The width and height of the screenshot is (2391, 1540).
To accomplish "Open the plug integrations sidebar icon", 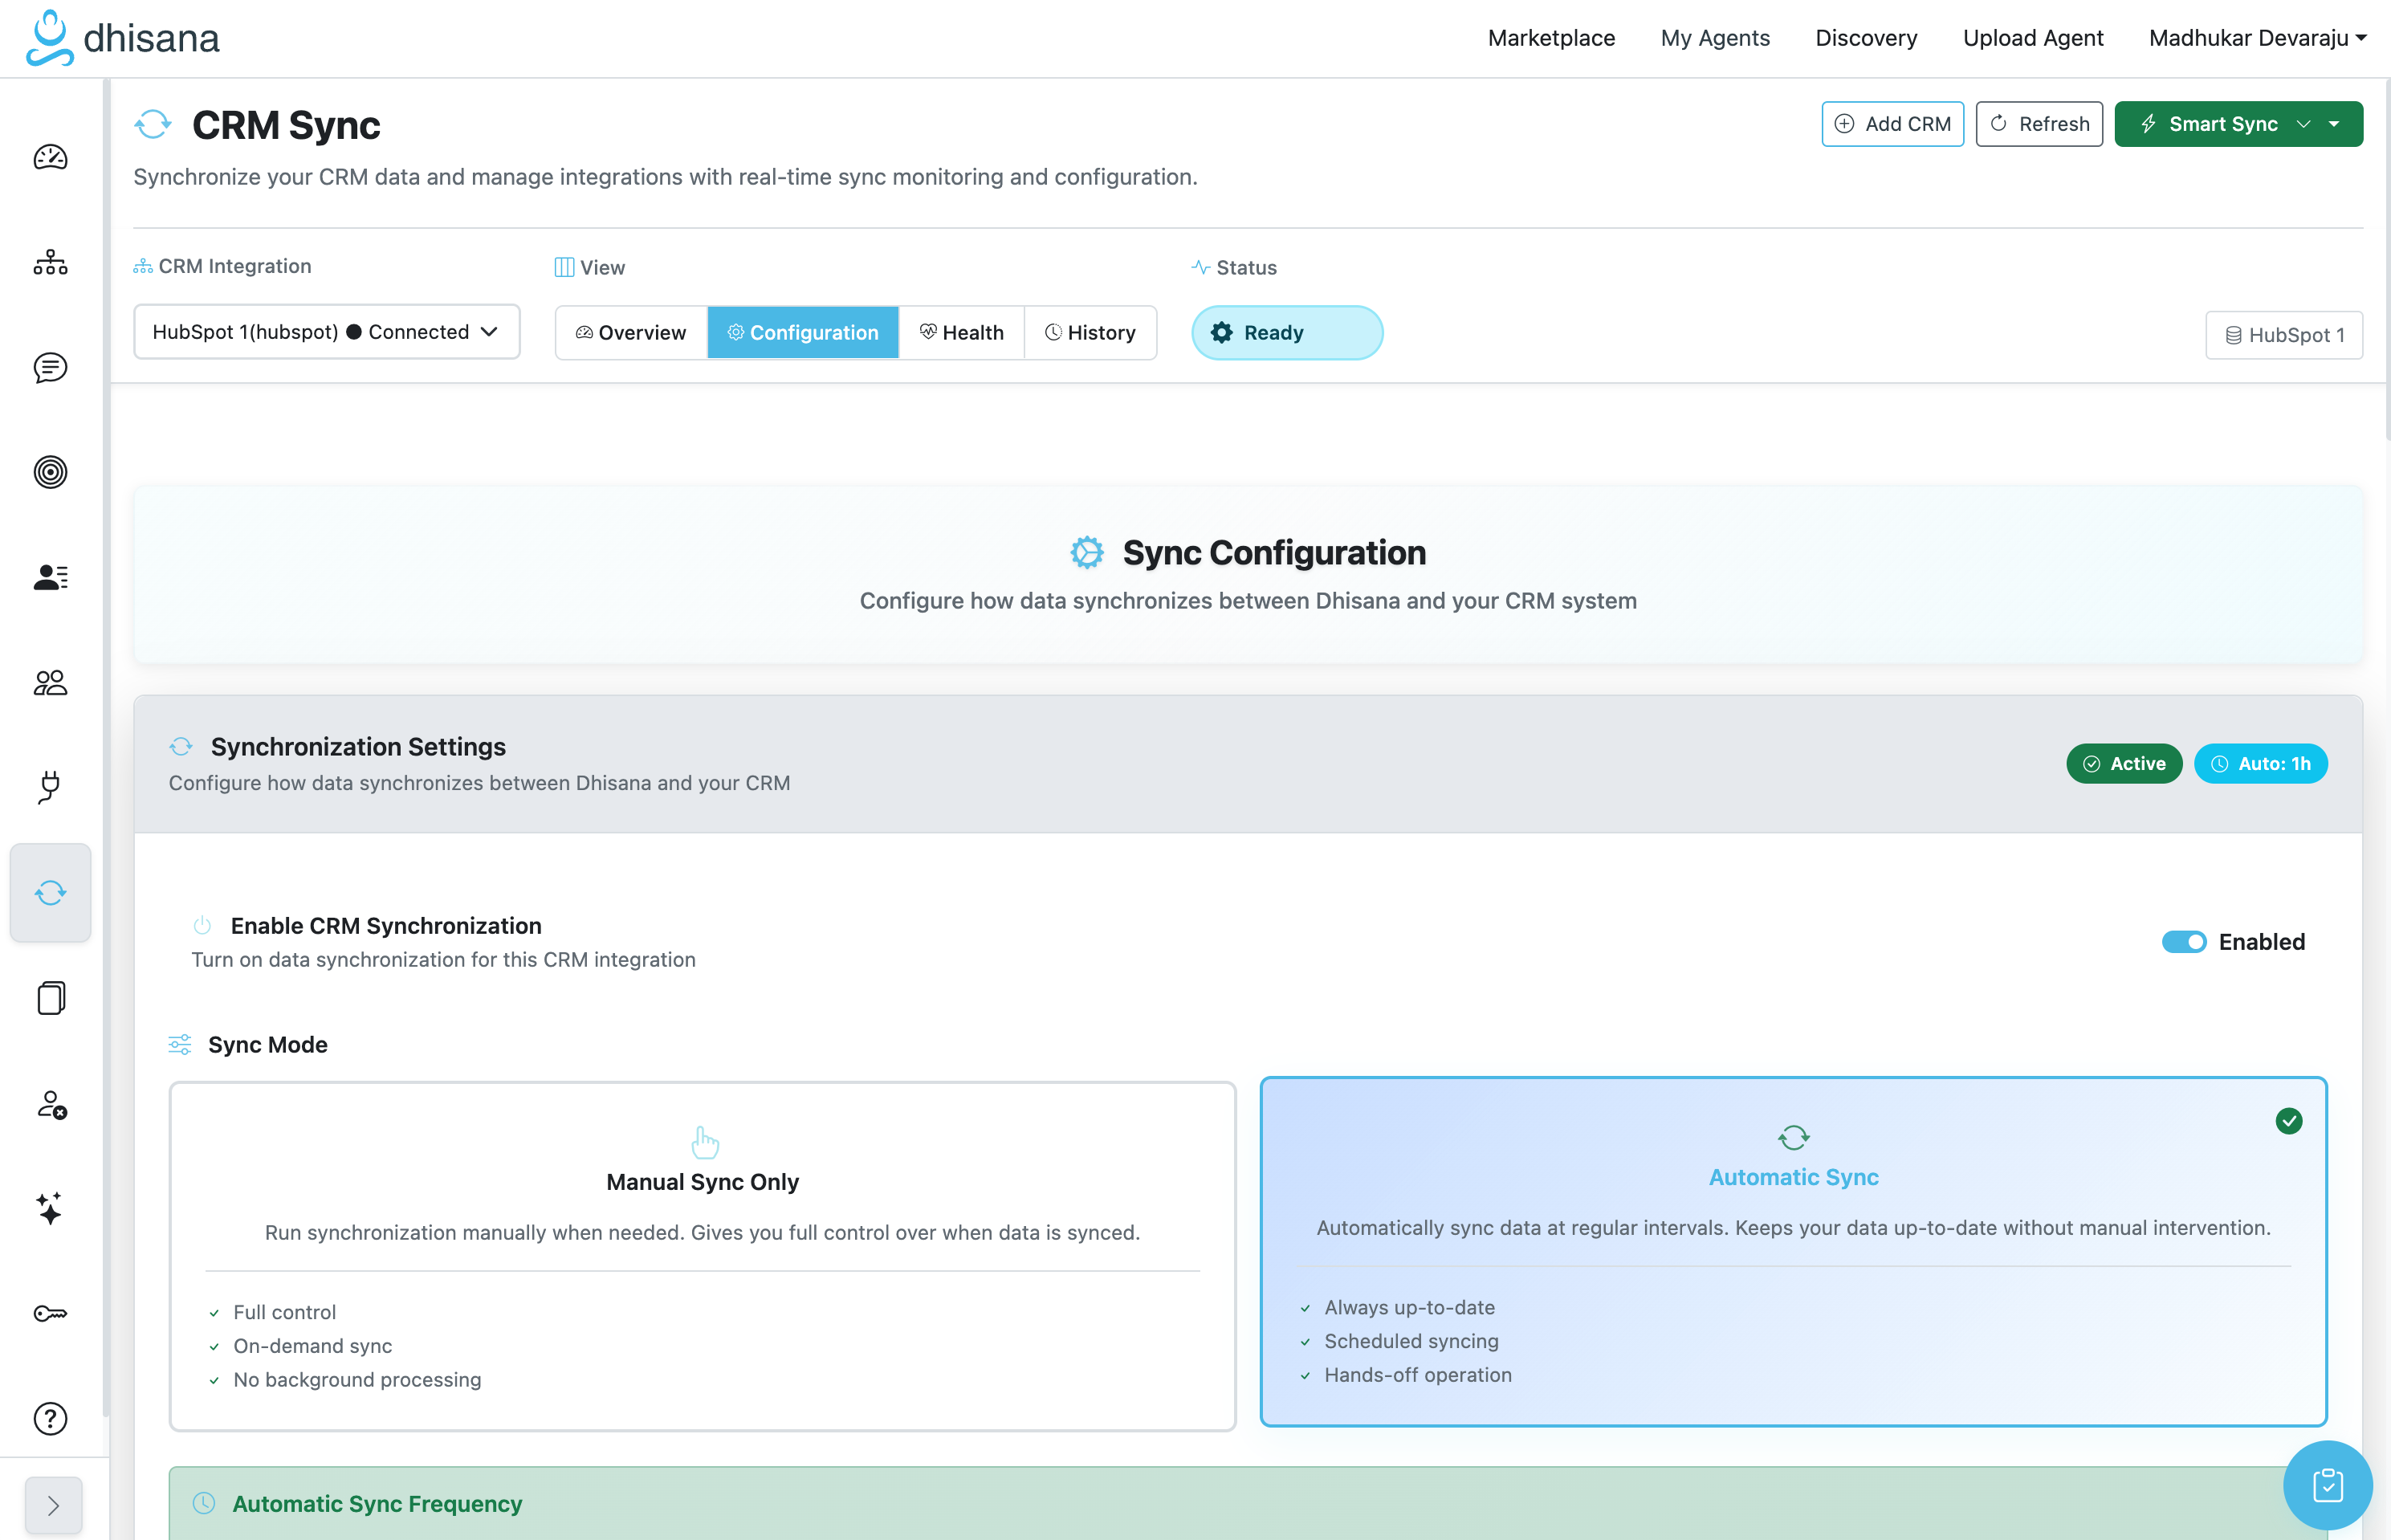I will 50,787.
